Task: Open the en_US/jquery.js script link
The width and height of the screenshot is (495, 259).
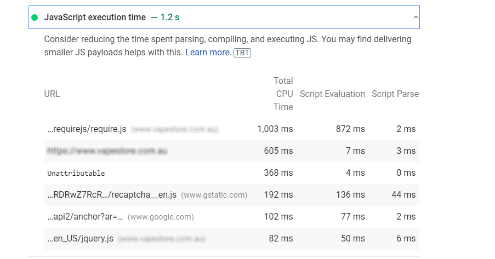Action: point(80,239)
